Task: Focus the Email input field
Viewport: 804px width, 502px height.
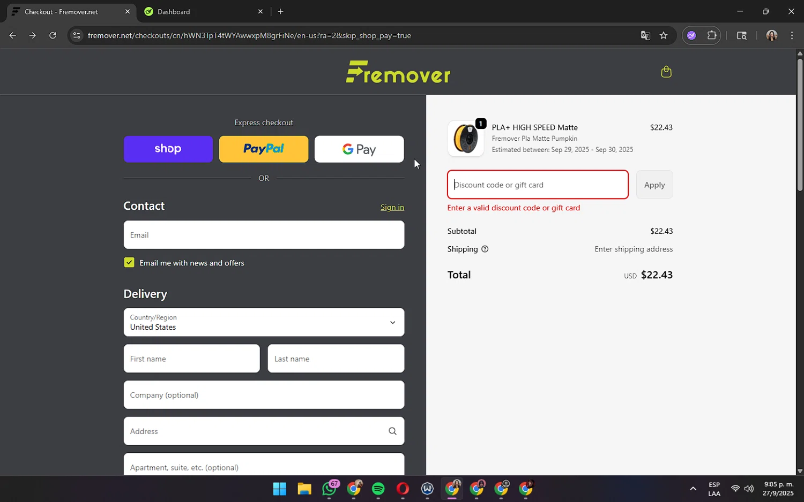Action: [264, 235]
